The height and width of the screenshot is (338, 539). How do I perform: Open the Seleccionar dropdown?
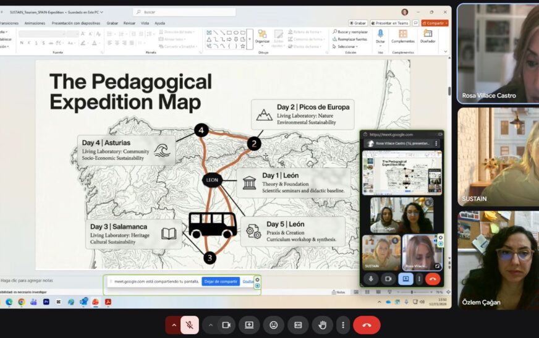coord(345,46)
